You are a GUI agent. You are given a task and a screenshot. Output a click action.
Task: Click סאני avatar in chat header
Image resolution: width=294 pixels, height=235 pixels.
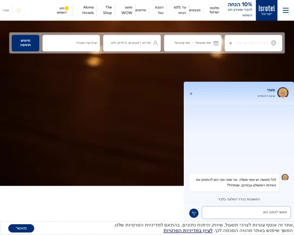click(x=283, y=93)
